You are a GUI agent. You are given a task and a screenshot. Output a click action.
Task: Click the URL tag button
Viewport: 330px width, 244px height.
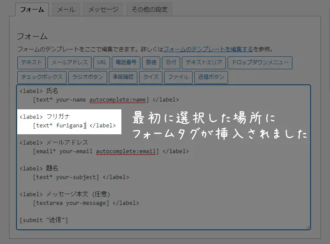click(102, 62)
